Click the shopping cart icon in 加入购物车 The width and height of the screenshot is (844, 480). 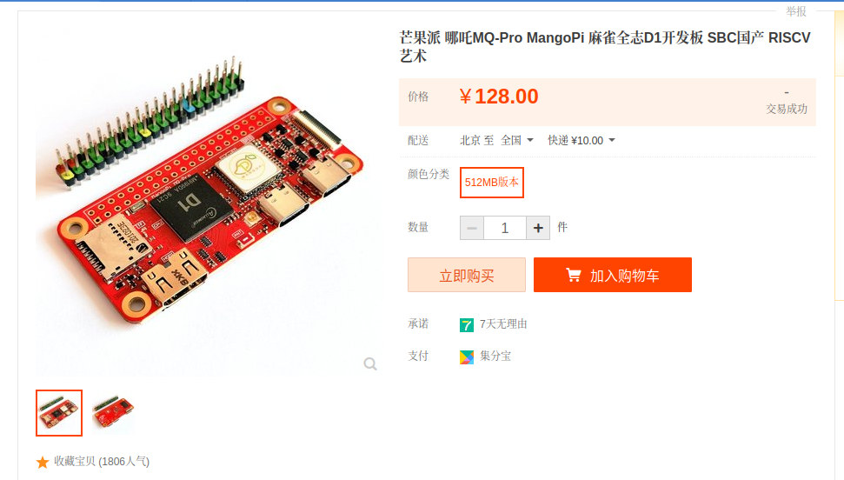574,276
